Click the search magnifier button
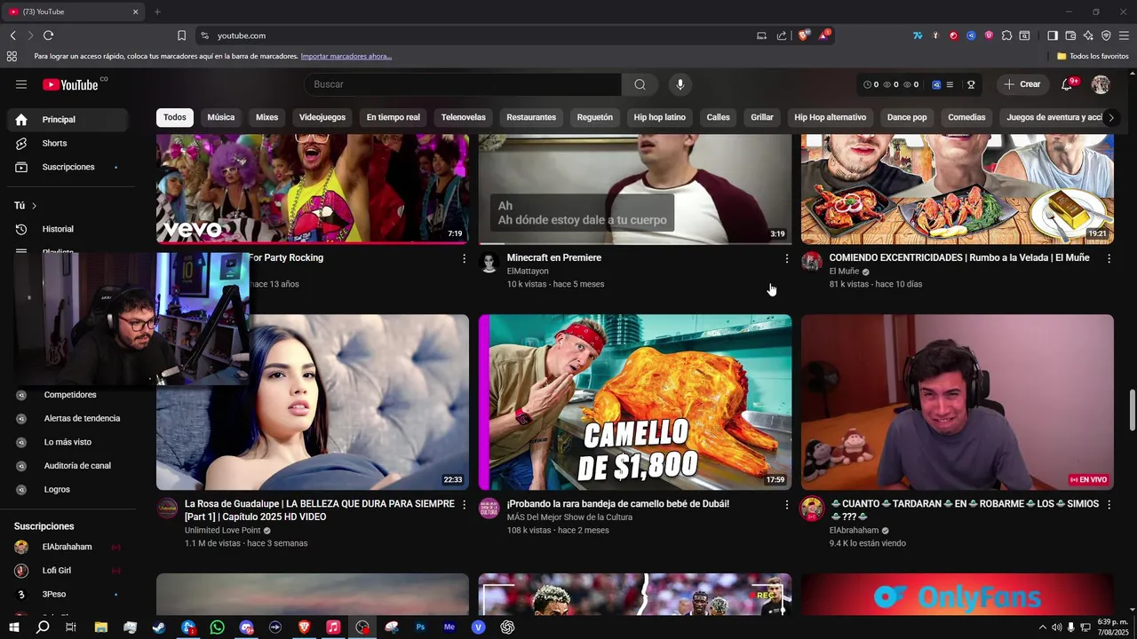 640,84
